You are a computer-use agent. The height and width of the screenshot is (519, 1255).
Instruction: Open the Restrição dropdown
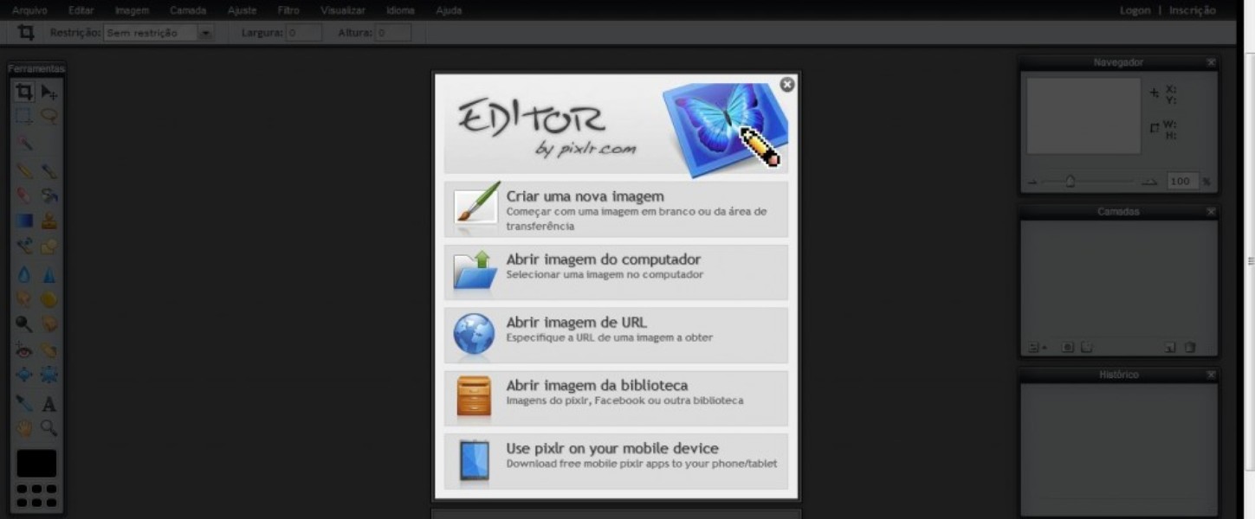point(205,33)
